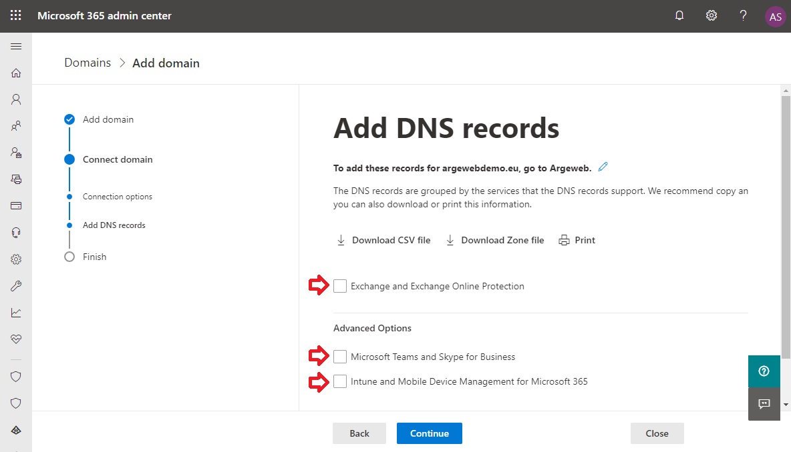Open Setup wrench icon in the sidebar

click(16, 286)
